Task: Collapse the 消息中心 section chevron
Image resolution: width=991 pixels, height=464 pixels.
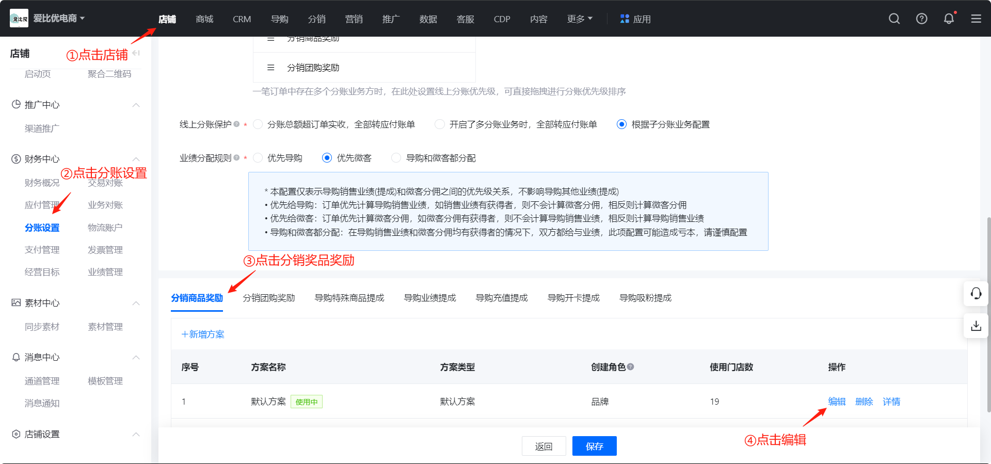Action: 136,357
